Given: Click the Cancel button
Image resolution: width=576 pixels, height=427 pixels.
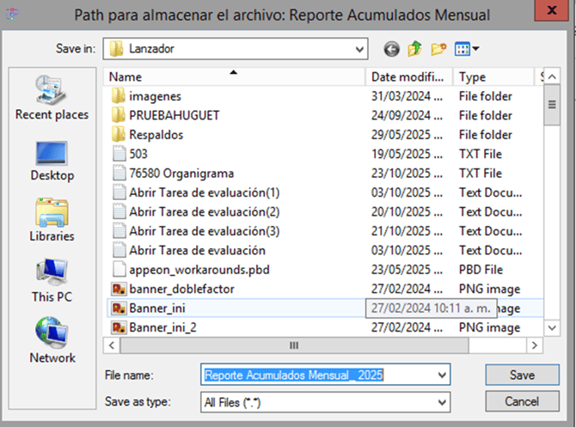Looking at the screenshot, I should 522,401.
